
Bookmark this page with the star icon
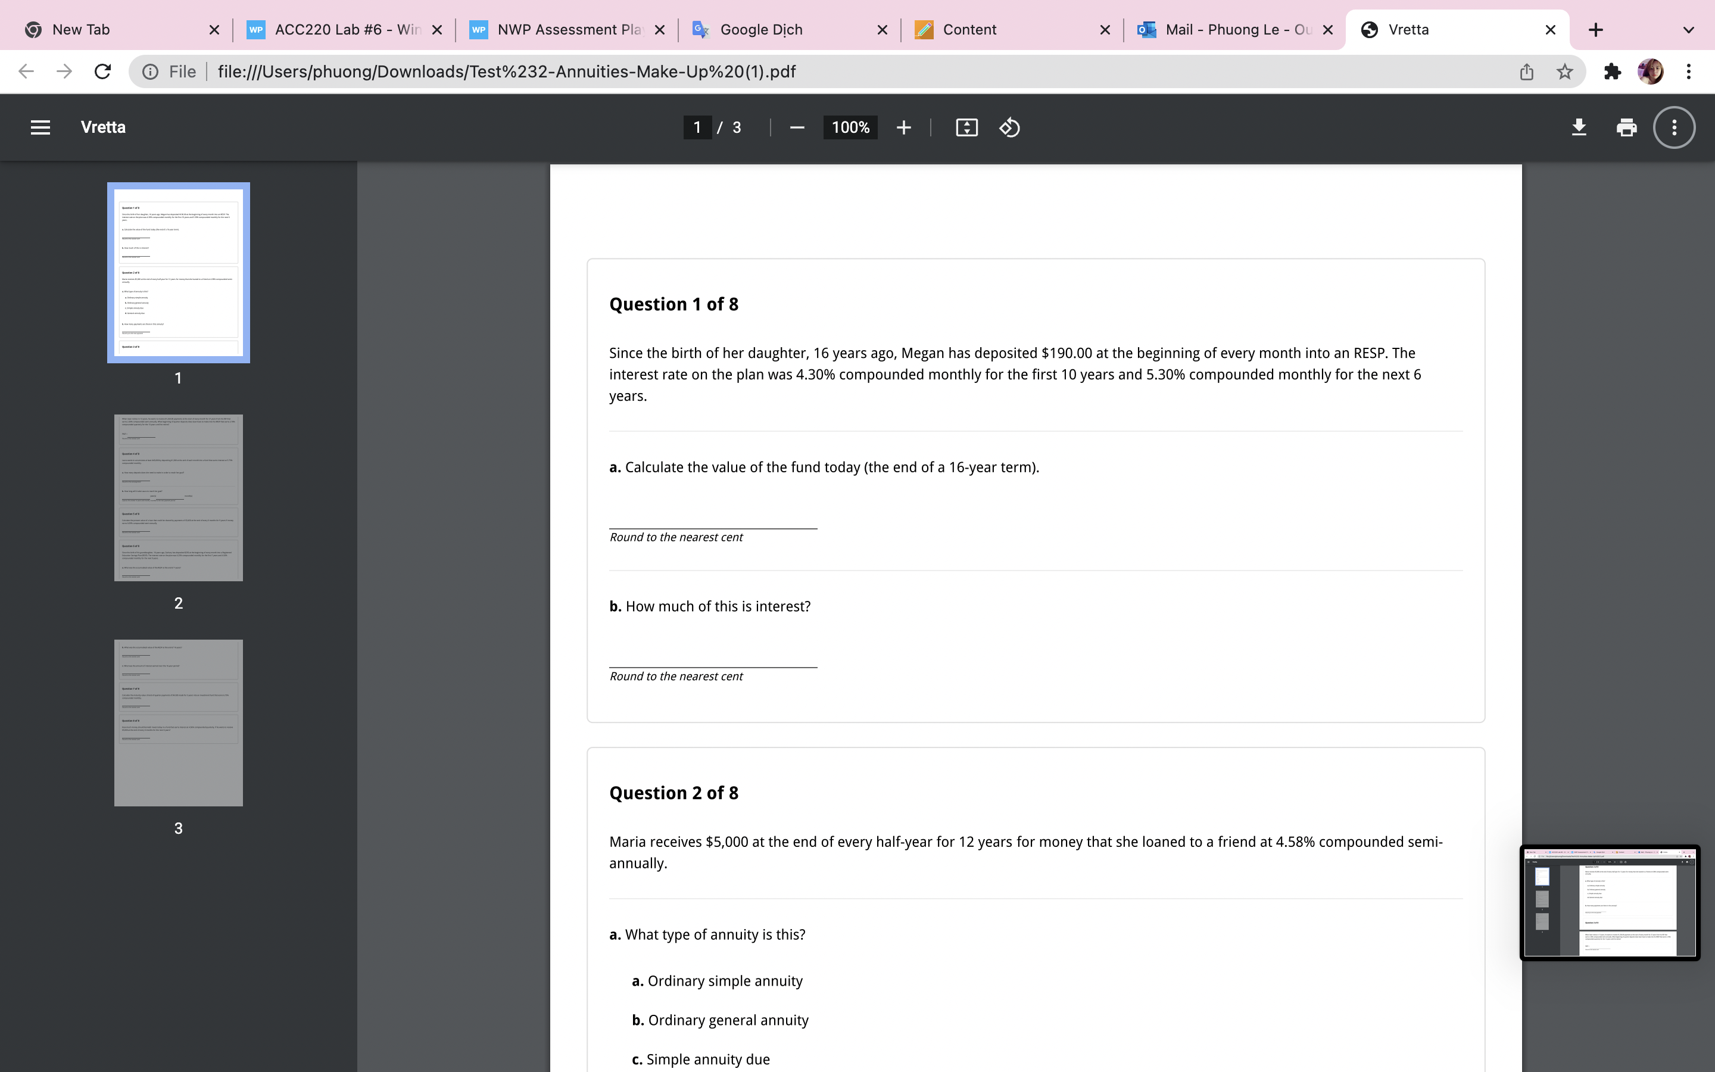click(1565, 71)
